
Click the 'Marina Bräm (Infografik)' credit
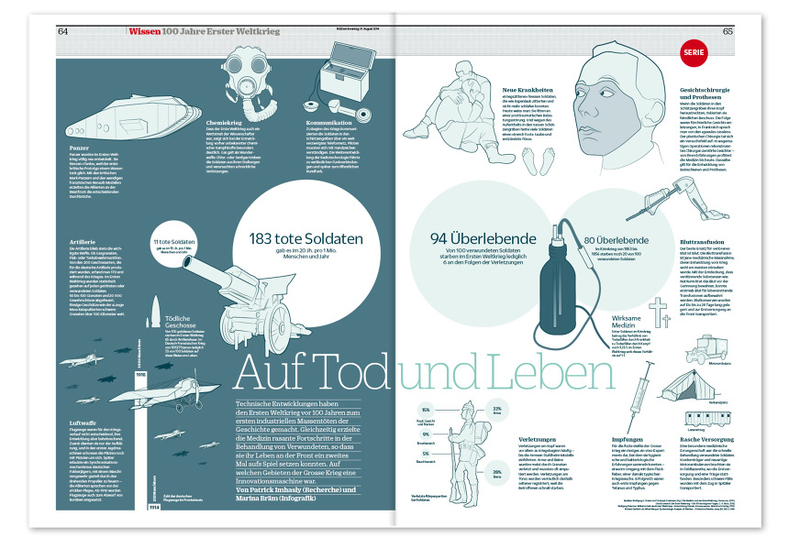tap(276, 499)
